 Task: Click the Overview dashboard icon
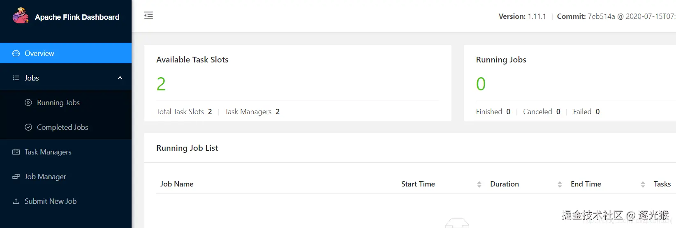click(16, 53)
